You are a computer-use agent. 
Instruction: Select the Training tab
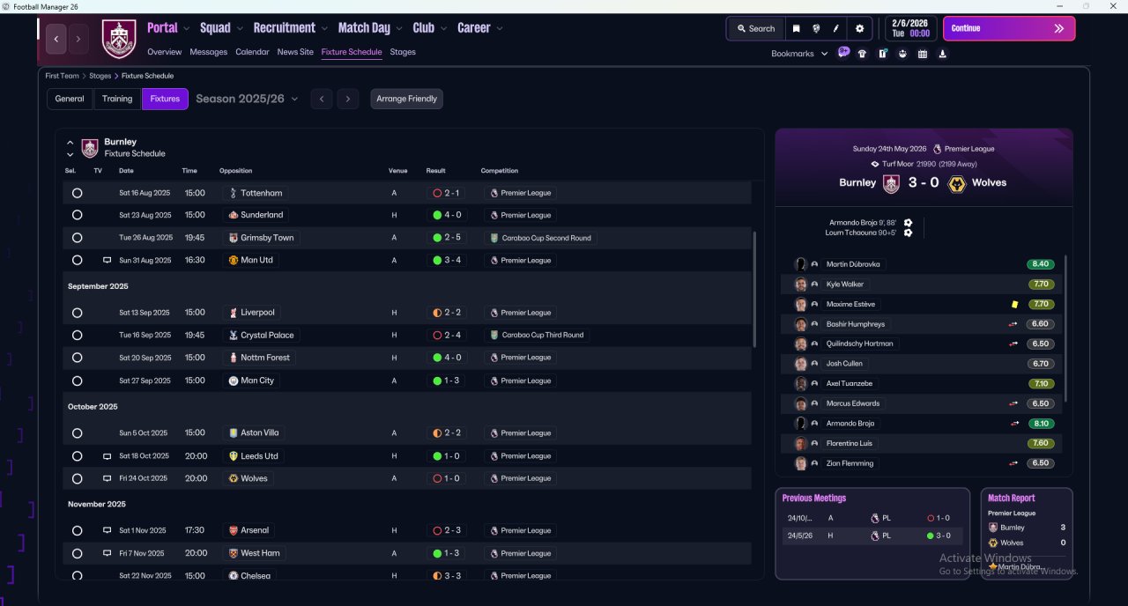[x=117, y=99]
